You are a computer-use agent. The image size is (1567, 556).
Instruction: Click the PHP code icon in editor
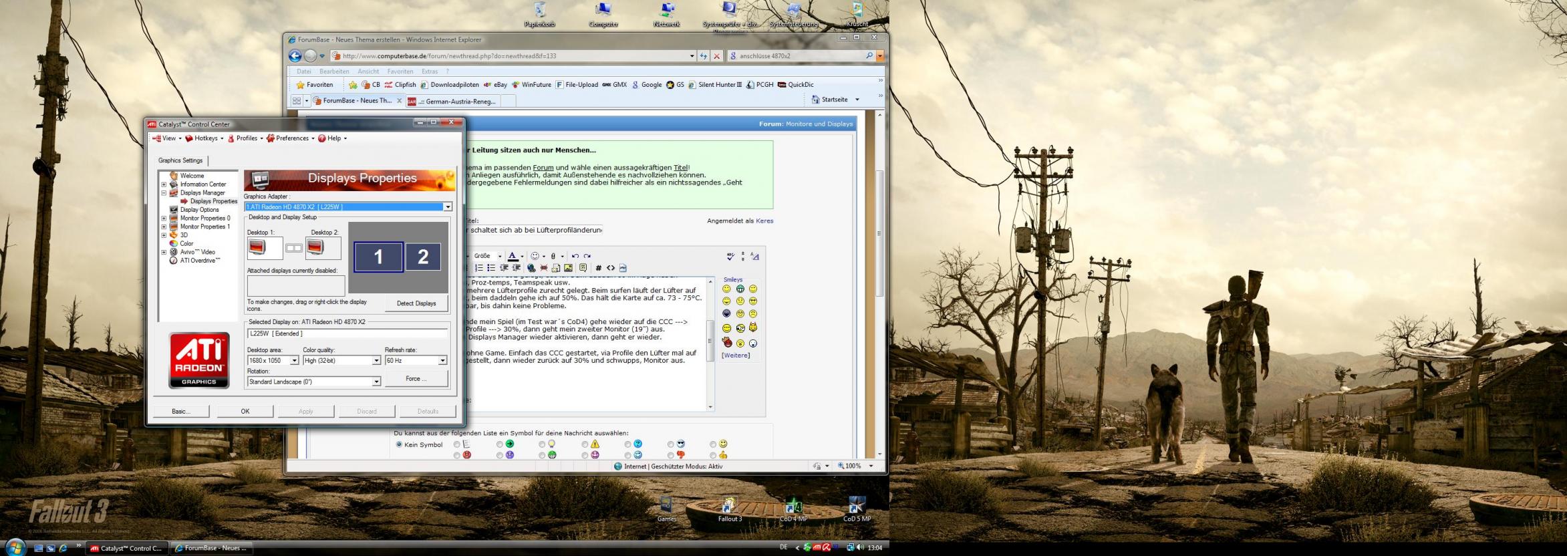point(623,268)
